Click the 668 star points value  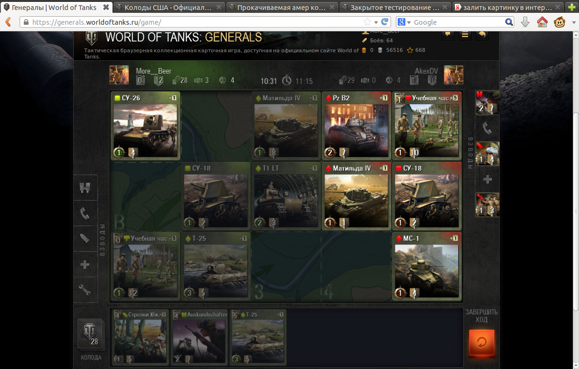coord(420,50)
